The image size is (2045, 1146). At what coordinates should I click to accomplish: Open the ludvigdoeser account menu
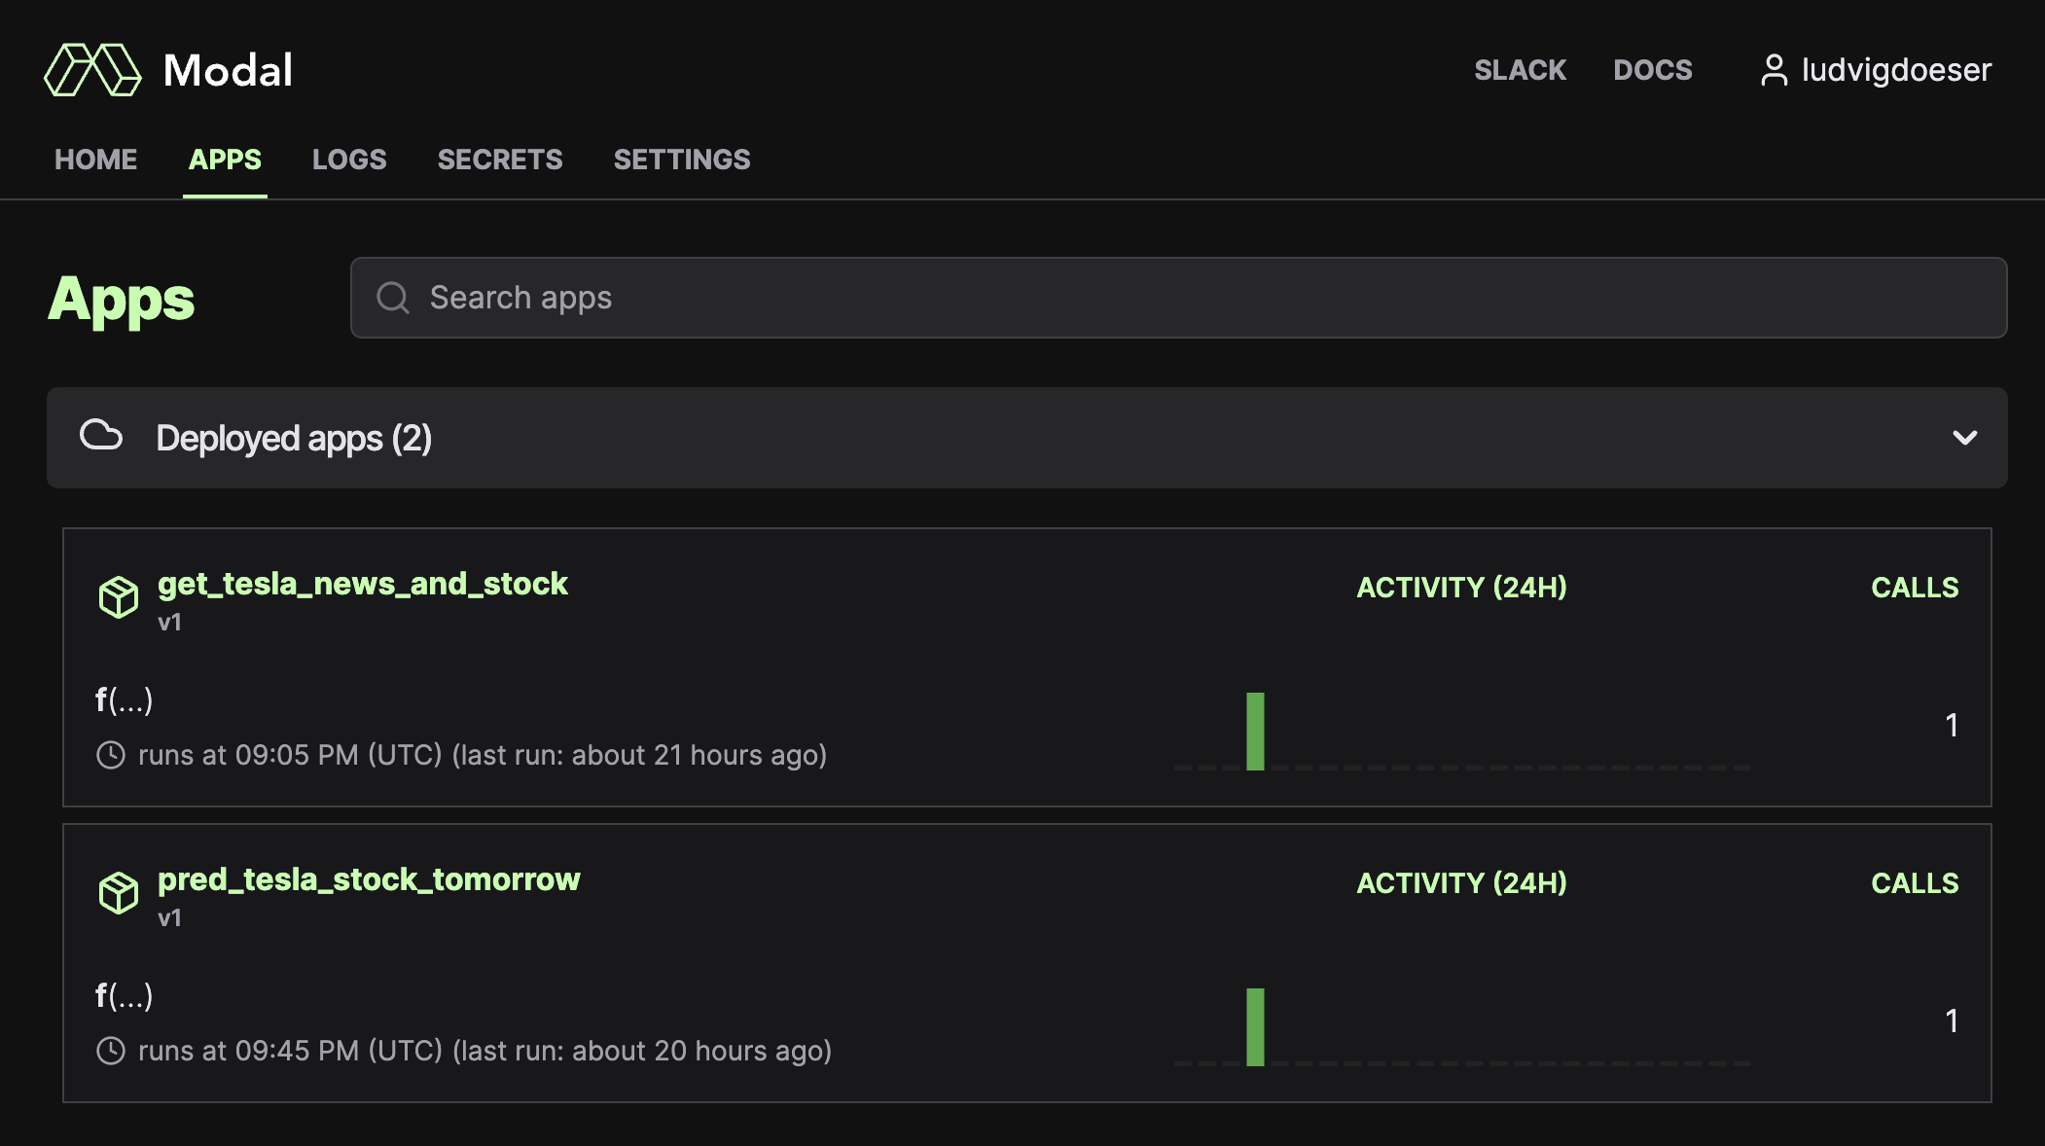[x=1895, y=70]
